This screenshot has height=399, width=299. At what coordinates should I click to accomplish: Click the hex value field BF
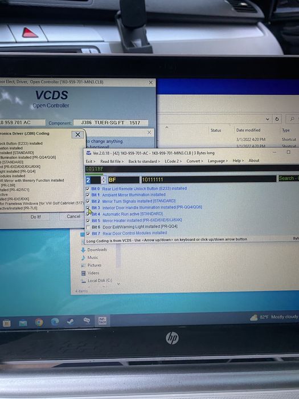[x=124, y=180]
